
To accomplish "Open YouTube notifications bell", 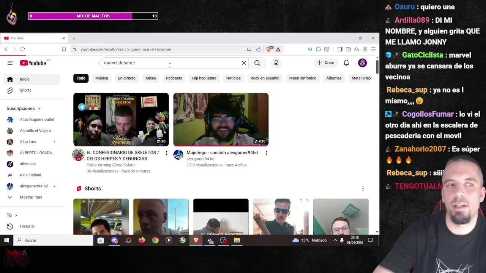I will 346,63.
